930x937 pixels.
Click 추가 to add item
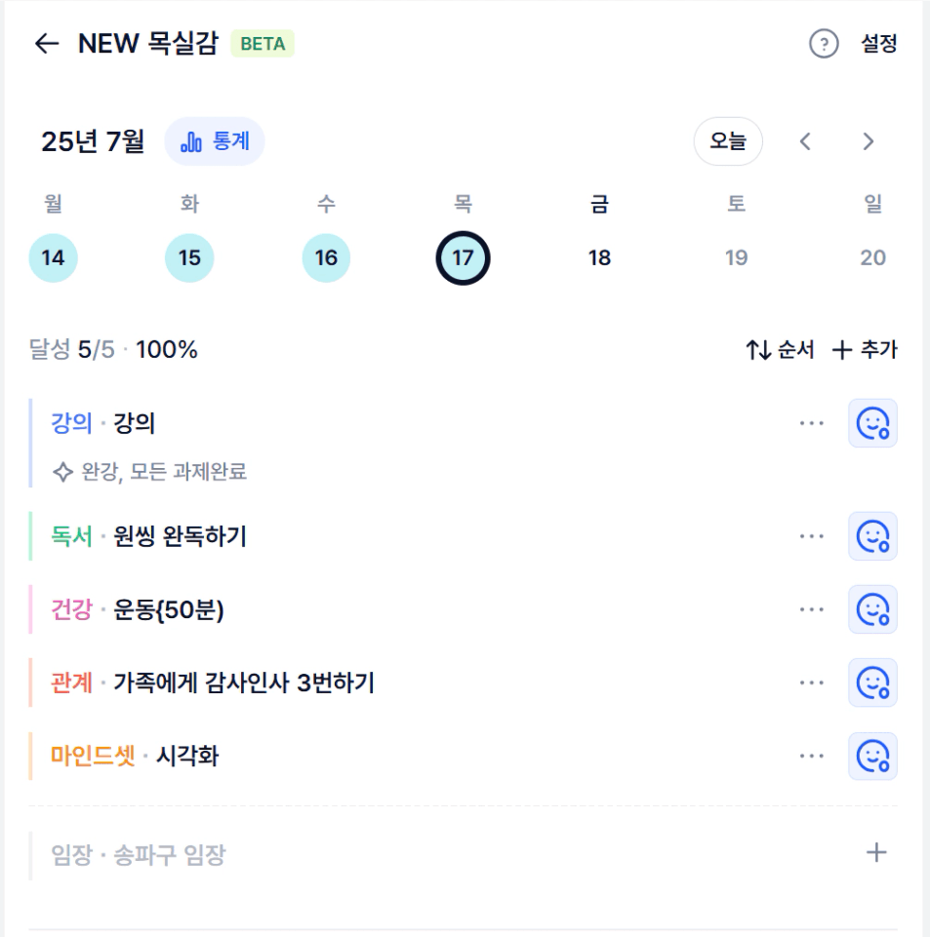tap(865, 350)
